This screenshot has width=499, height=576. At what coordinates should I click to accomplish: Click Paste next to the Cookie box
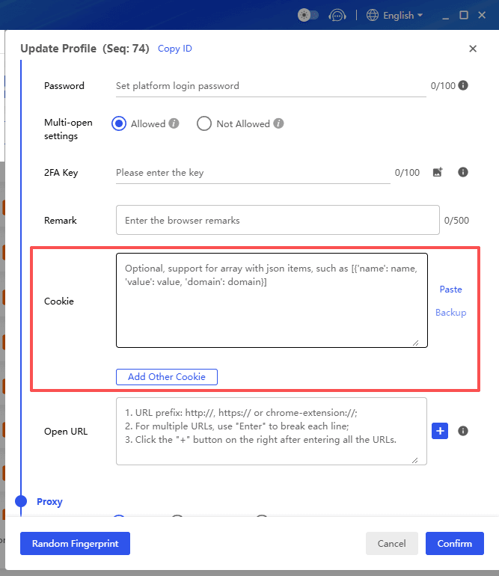450,289
